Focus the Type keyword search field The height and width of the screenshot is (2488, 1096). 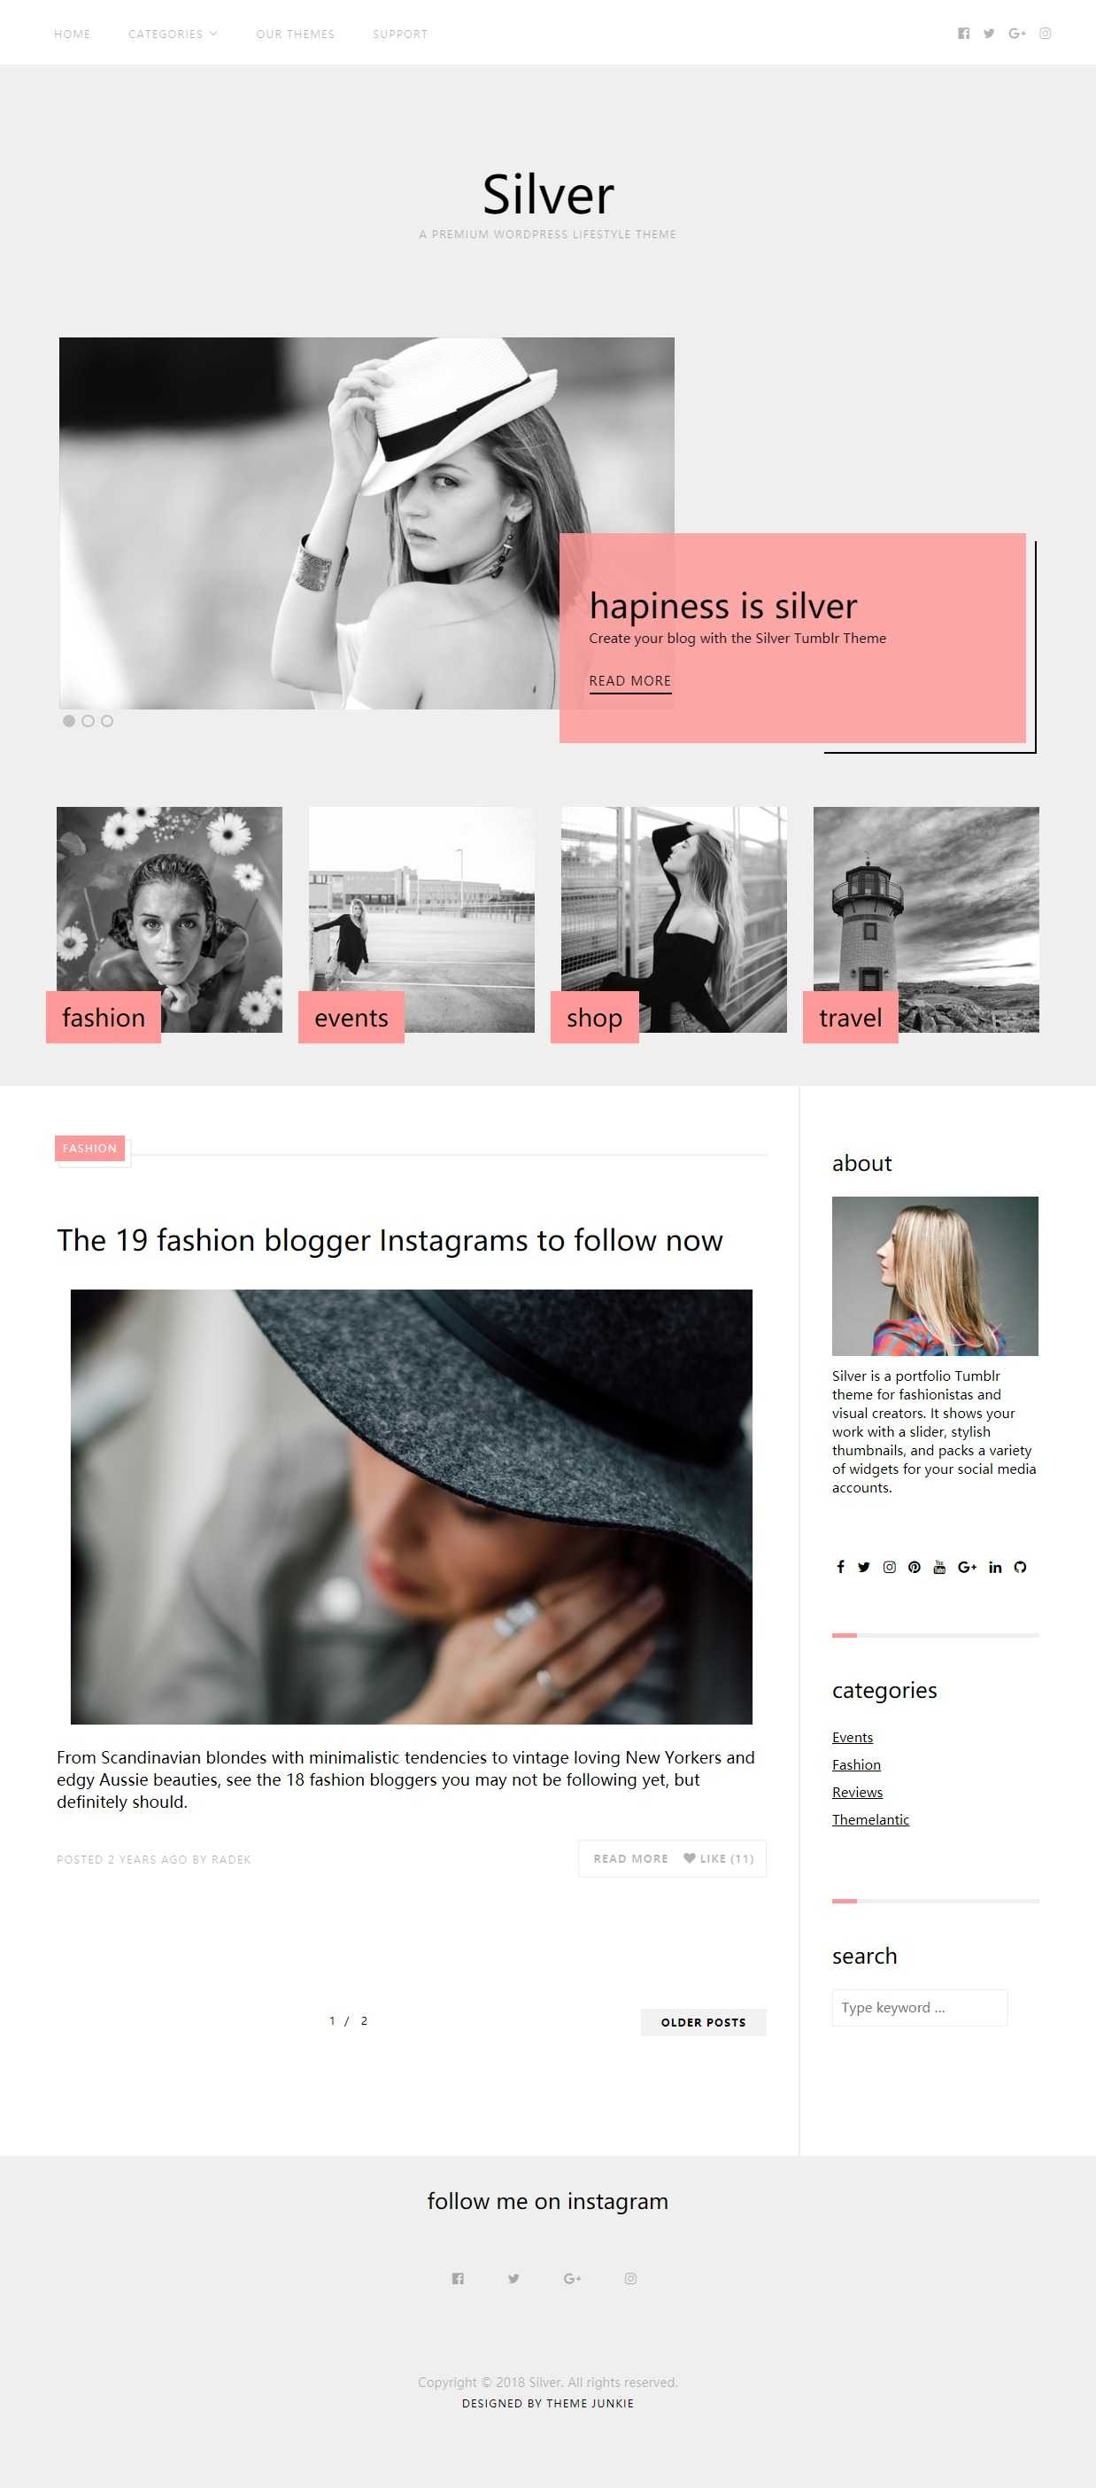(x=919, y=2007)
